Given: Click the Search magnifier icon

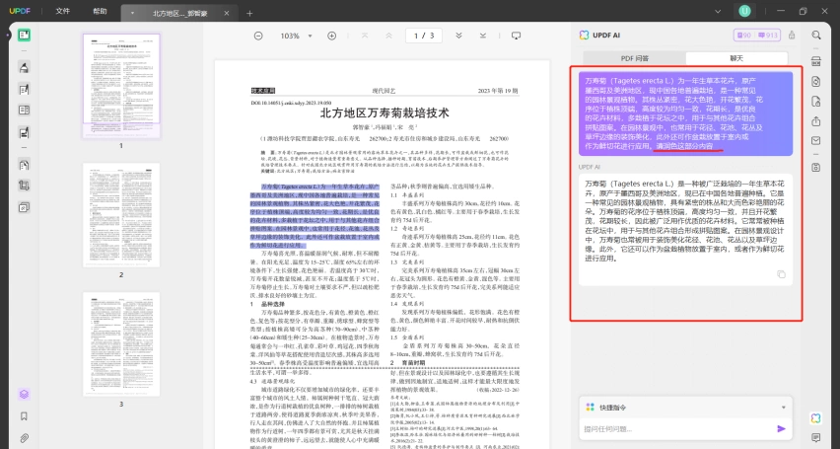Looking at the screenshot, I should click(816, 36).
